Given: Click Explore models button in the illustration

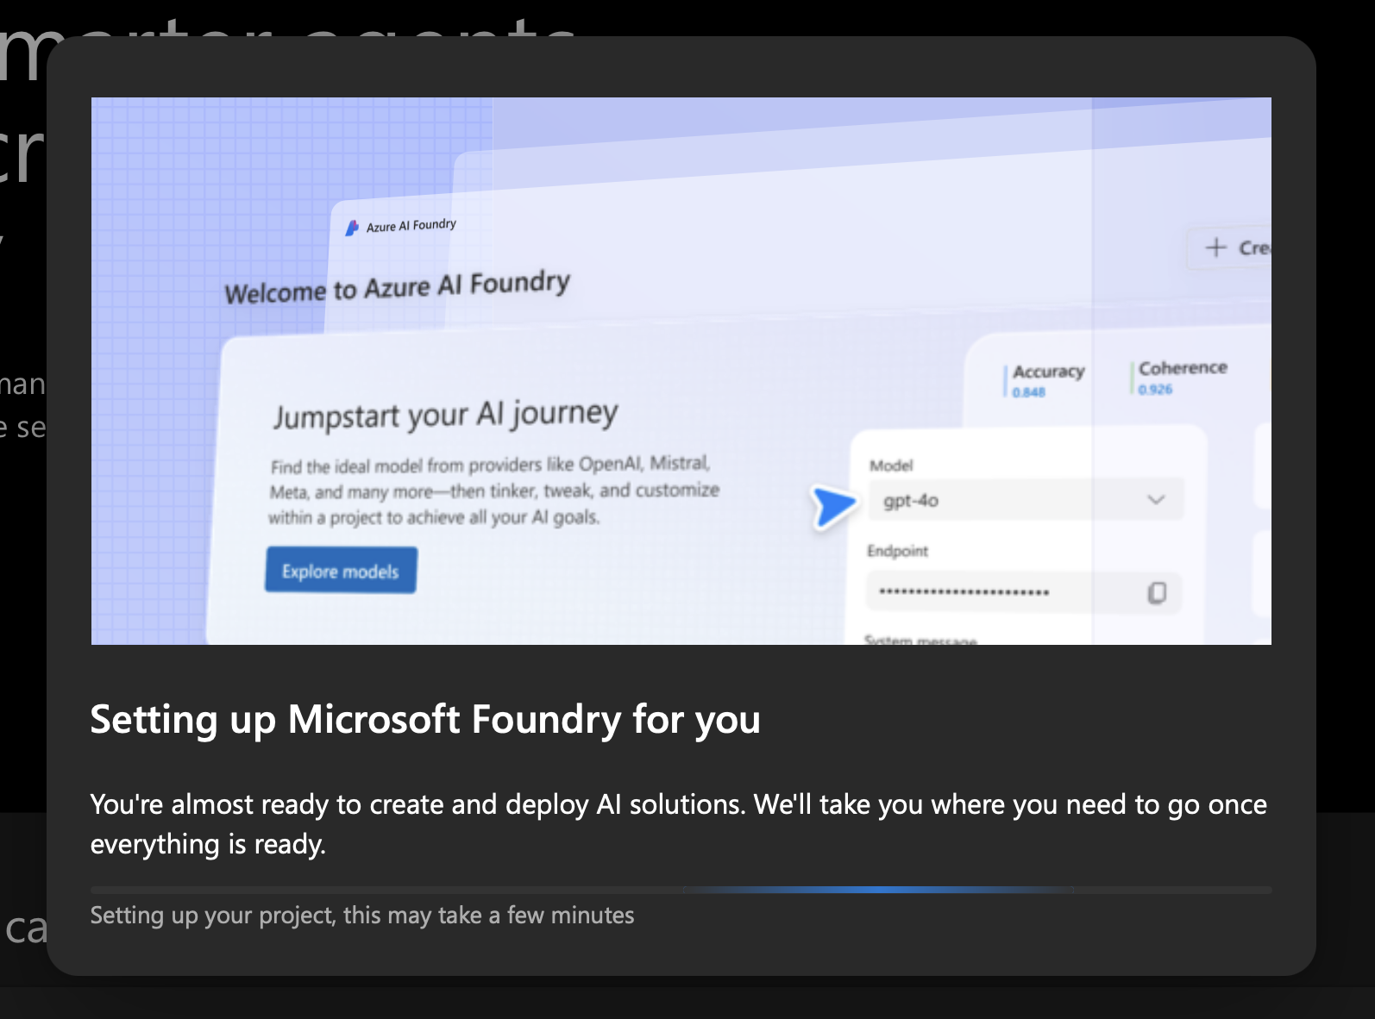Looking at the screenshot, I should pos(341,571).
